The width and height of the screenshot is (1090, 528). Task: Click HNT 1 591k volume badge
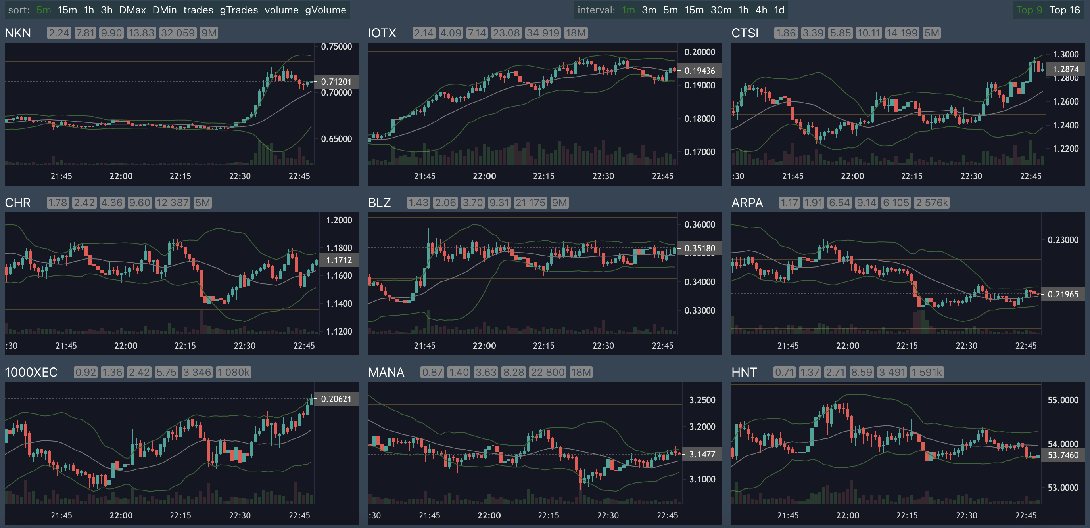(x=927, y=372)
